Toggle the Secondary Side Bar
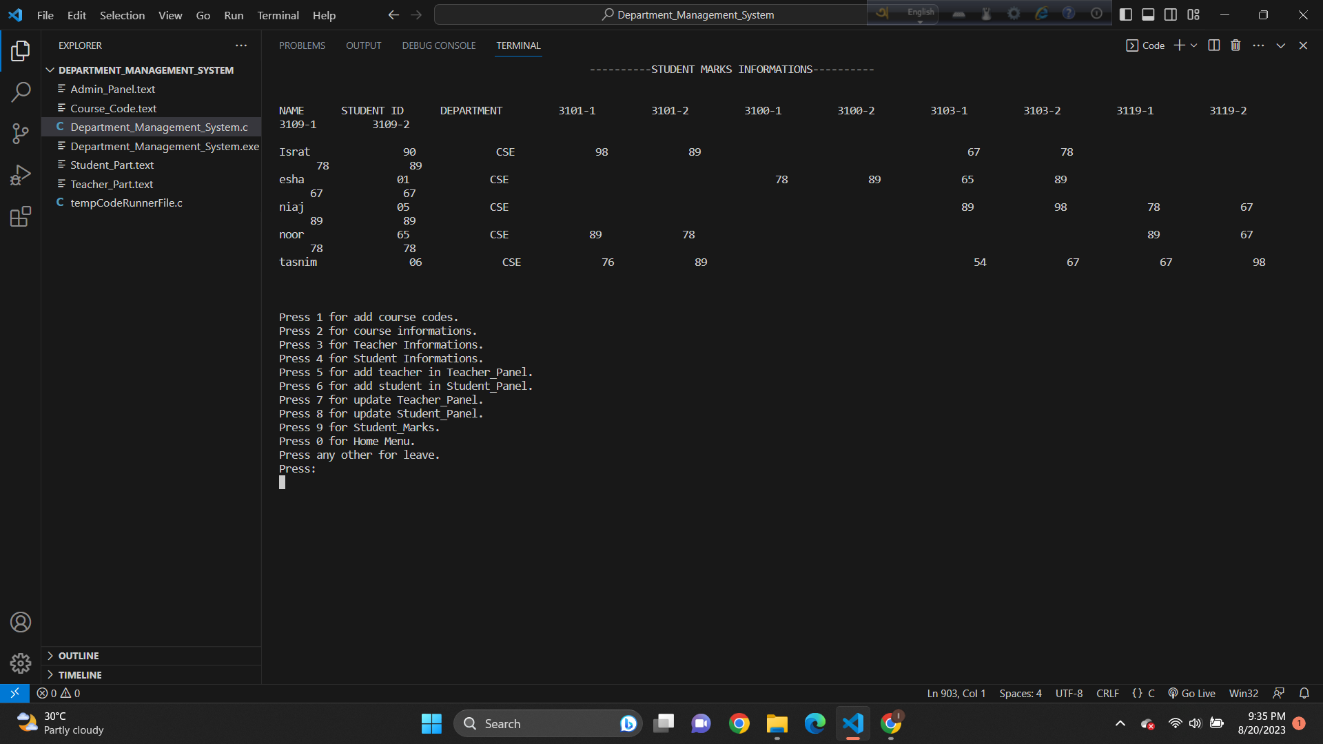The width and height of the screenshot is (1323, 744). coord(1170,14)
